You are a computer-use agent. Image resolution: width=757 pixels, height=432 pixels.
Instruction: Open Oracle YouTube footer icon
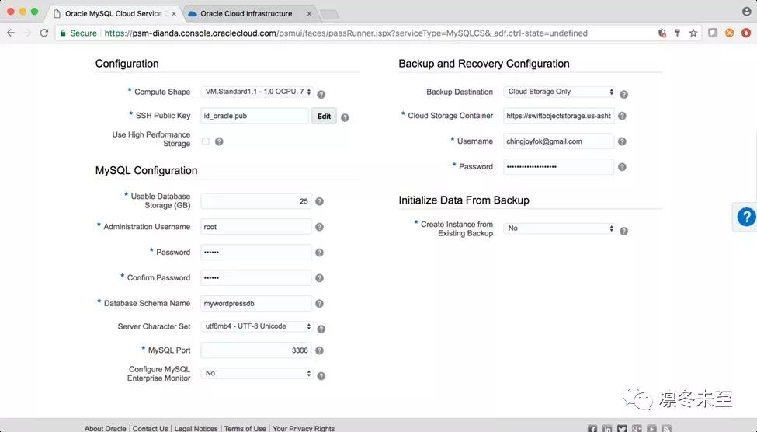[x=651, y=429]
